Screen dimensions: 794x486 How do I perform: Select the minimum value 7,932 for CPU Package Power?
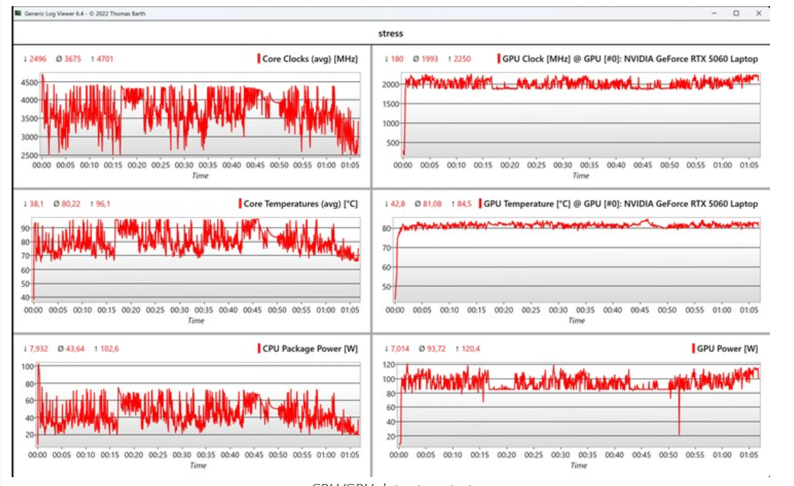point(38,349)
